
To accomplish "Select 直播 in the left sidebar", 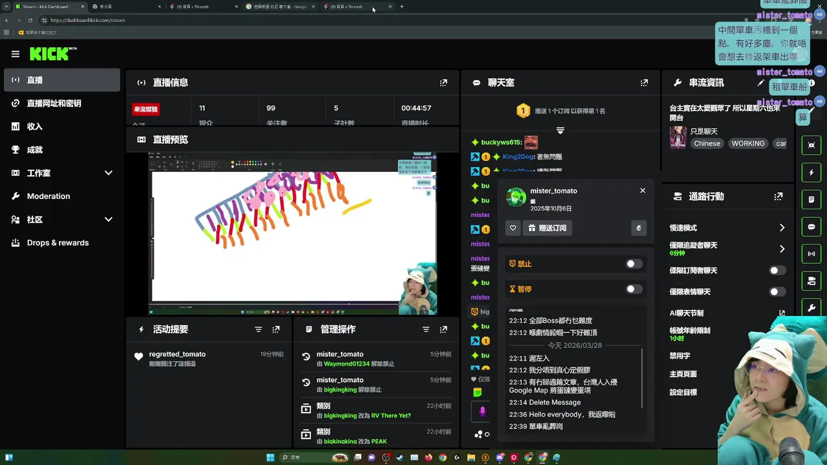I will (62, 80).
